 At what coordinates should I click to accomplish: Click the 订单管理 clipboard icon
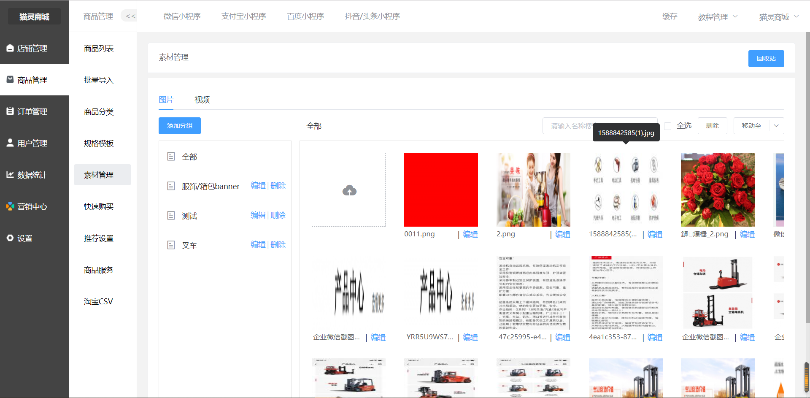(10, 111)
